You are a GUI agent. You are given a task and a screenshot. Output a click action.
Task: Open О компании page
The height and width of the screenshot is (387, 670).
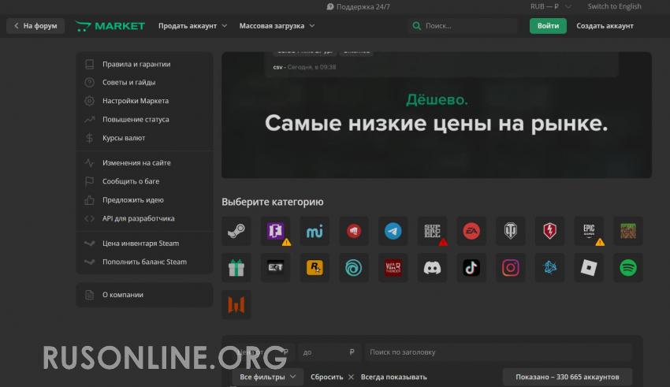click(144, 295)
